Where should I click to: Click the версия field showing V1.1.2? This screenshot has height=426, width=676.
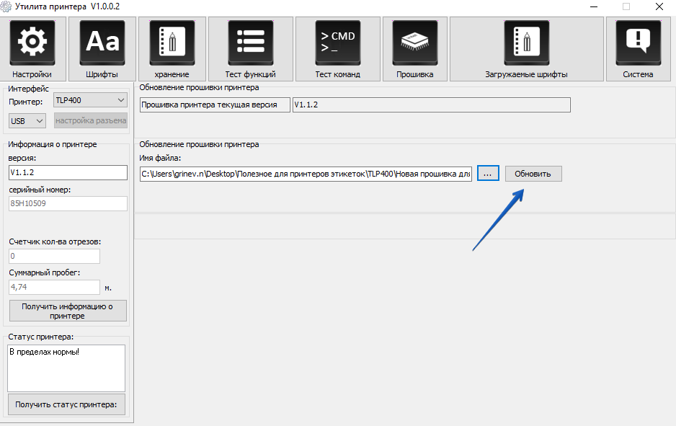click(68, 172)
